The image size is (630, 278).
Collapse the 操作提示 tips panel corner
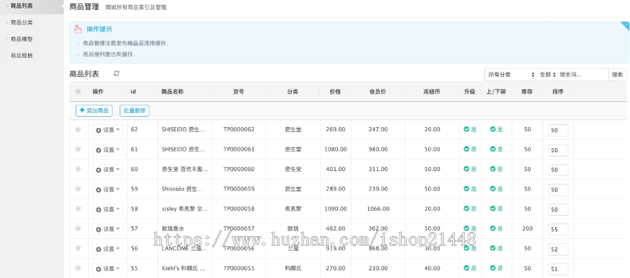[x=625, y=26]
